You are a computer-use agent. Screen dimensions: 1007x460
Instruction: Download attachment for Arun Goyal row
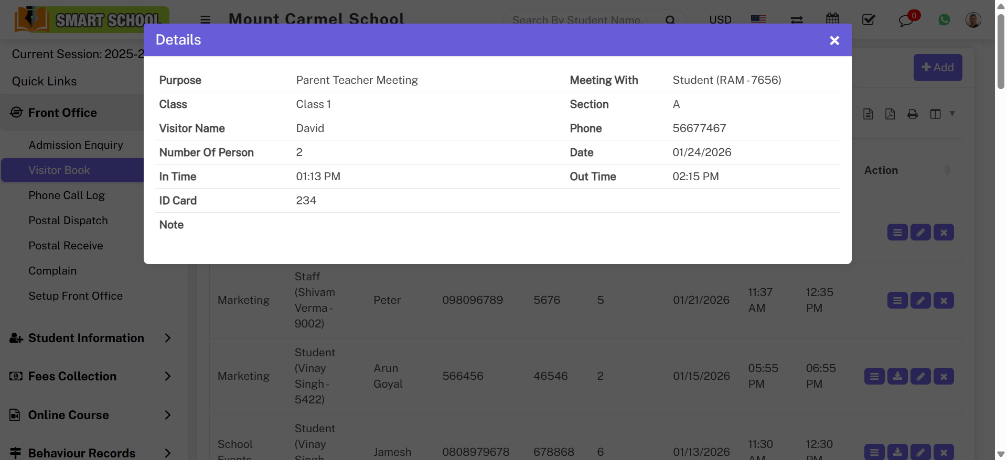pos(897,377)
